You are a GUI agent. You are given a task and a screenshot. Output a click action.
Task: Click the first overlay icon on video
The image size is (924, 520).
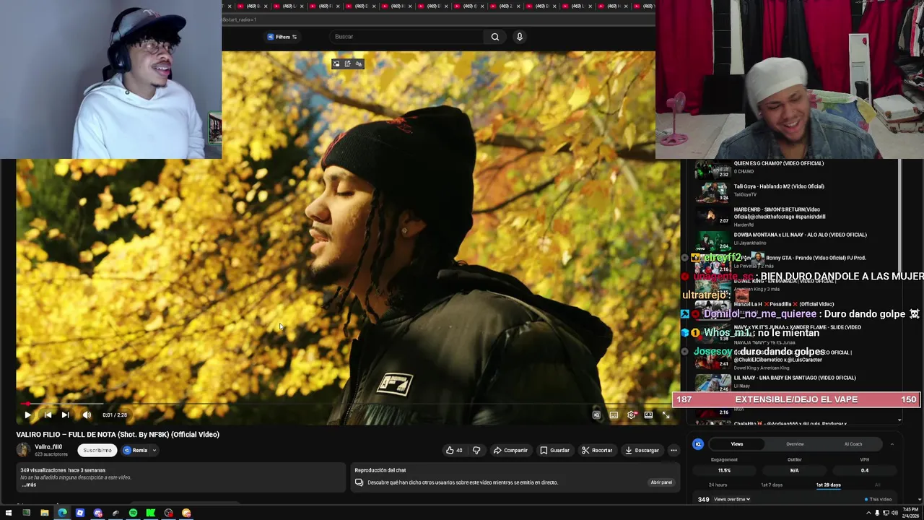336,64
